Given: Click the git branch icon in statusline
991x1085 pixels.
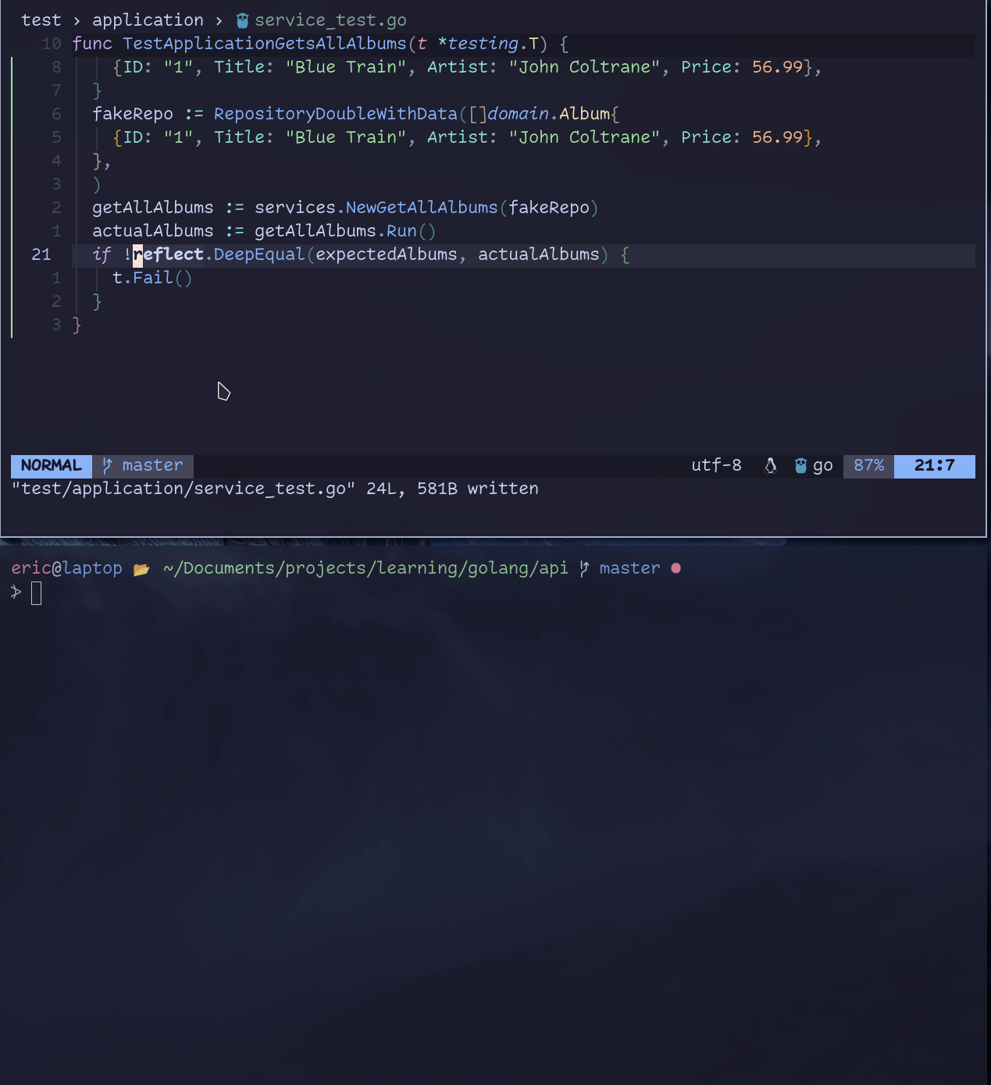Looking at the screenshot, I should click(x=108, y=465).
